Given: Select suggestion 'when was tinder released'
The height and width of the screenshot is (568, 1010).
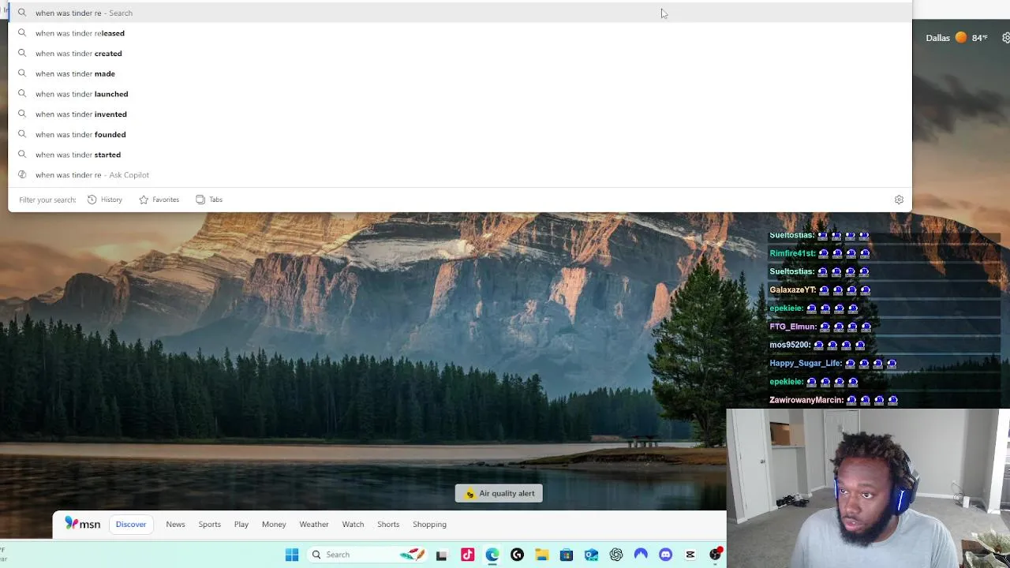Looking at the screenshot, I should pyautogui.click(x=460, y=33).
